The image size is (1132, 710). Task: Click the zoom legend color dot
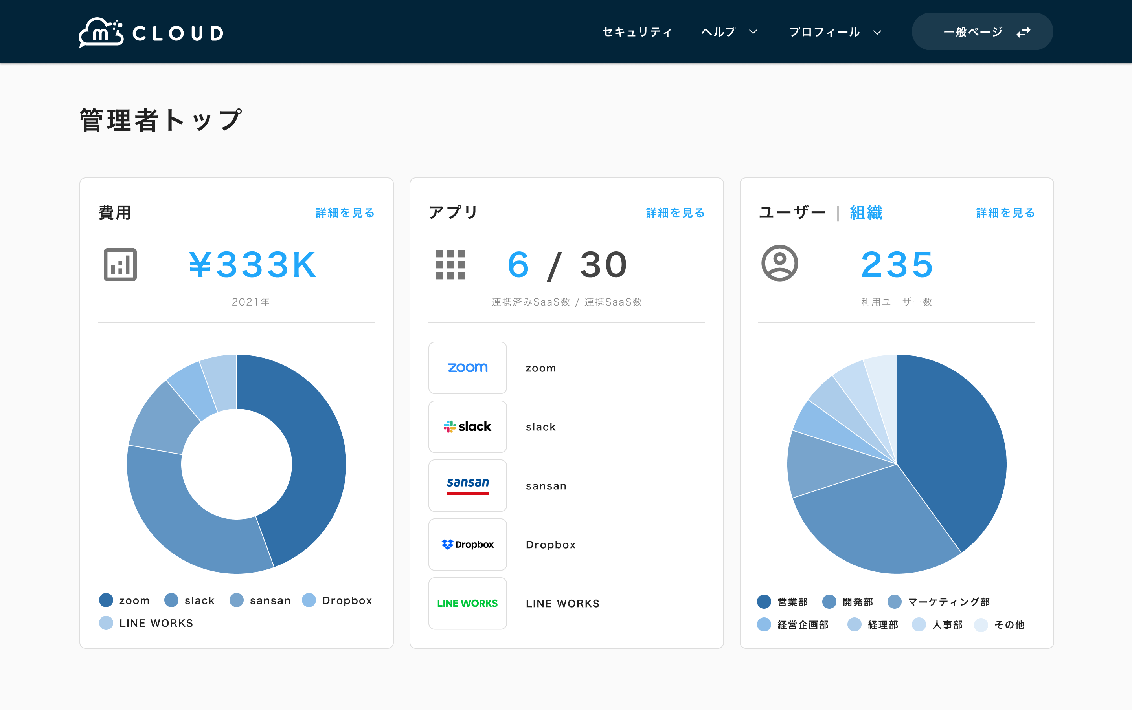(x=106, y=600)
